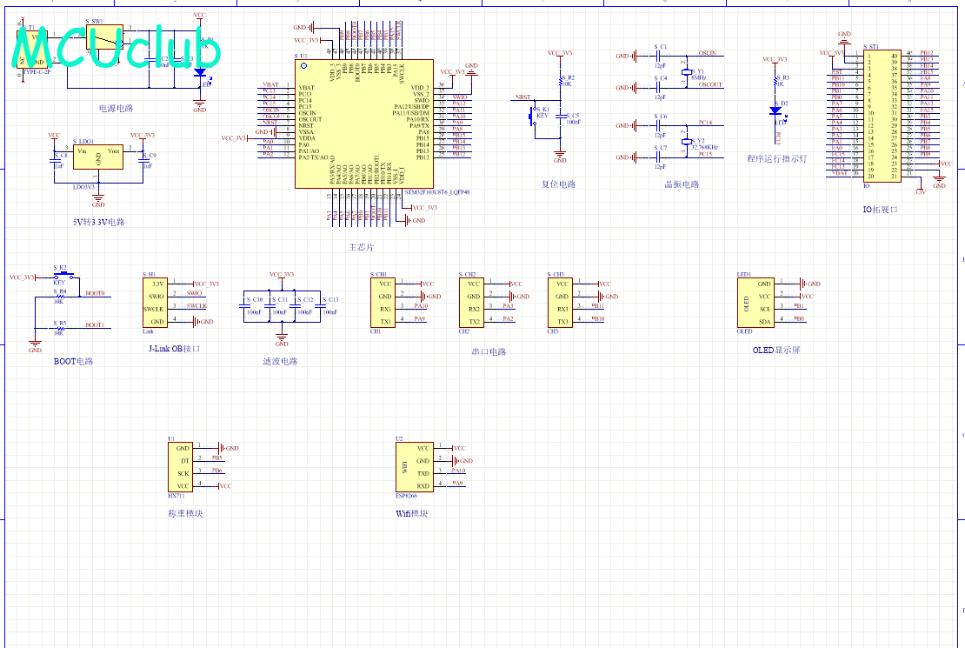Image resolution: width=965 pixels, height=648 pixels.
Task: Select the CH1 serial connector block
Action: coord(384,303)
